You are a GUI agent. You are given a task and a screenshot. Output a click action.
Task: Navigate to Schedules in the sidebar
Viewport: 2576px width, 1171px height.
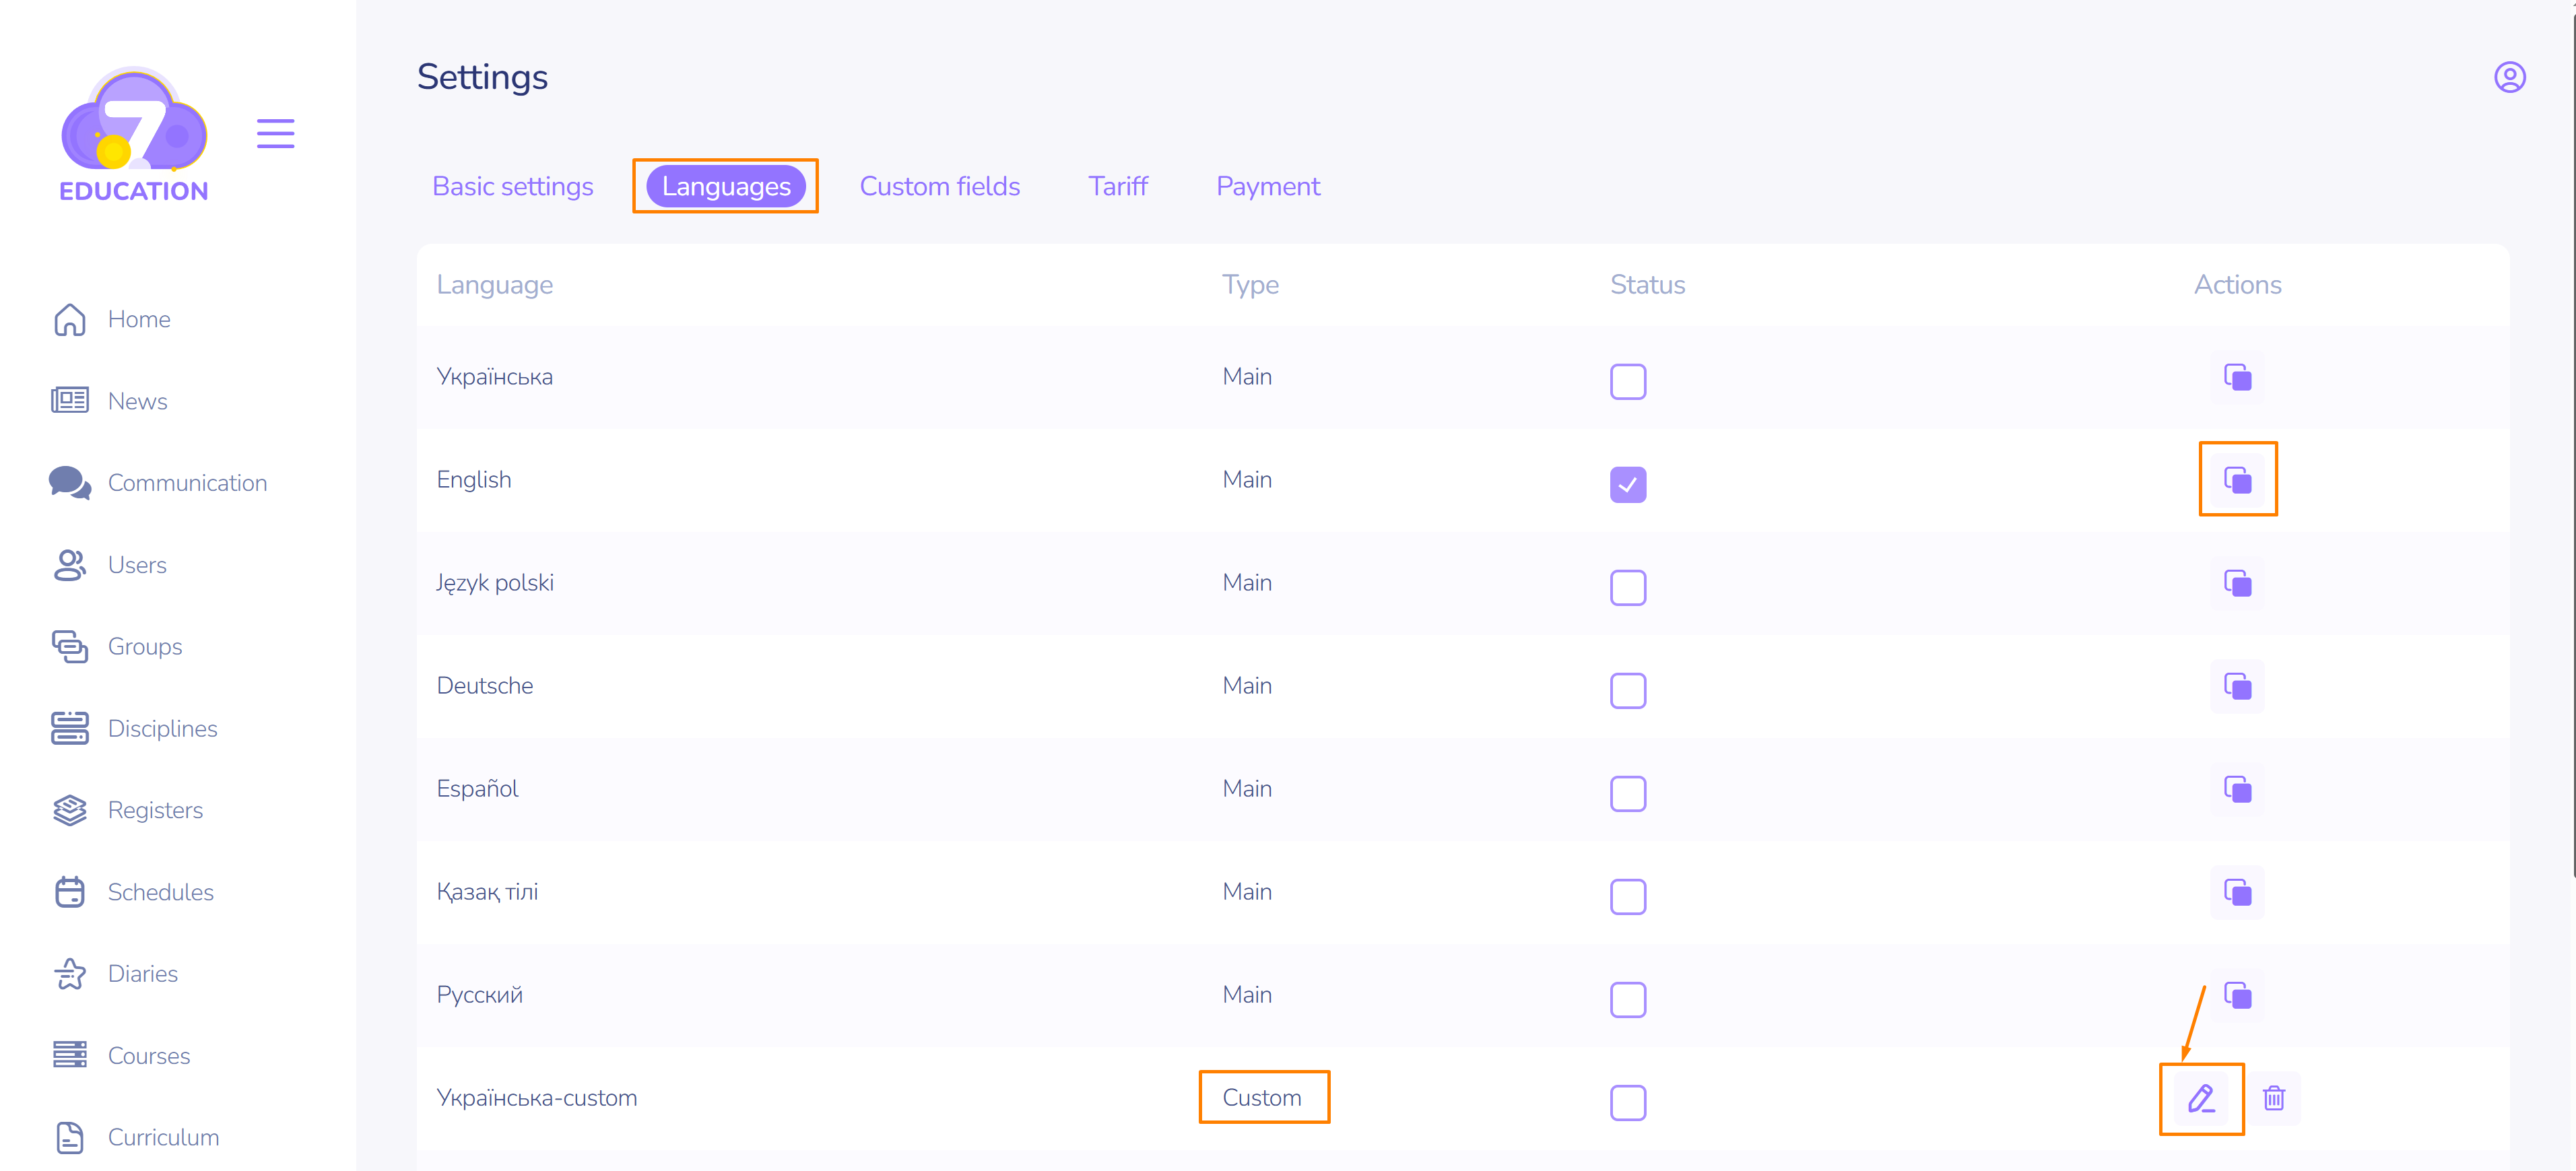[x=160, y=892]
